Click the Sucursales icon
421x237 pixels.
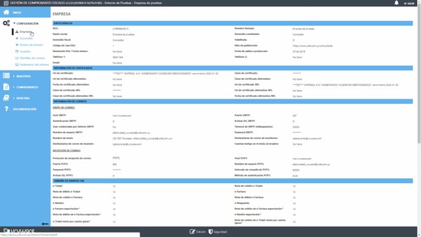(x=17, y=38)
